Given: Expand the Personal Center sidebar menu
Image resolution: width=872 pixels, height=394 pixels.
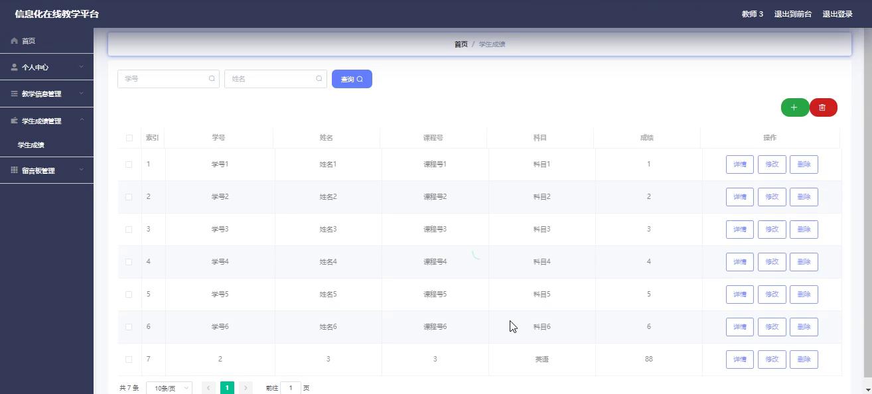Looking at the screenshot, I should tap(46, 67).
